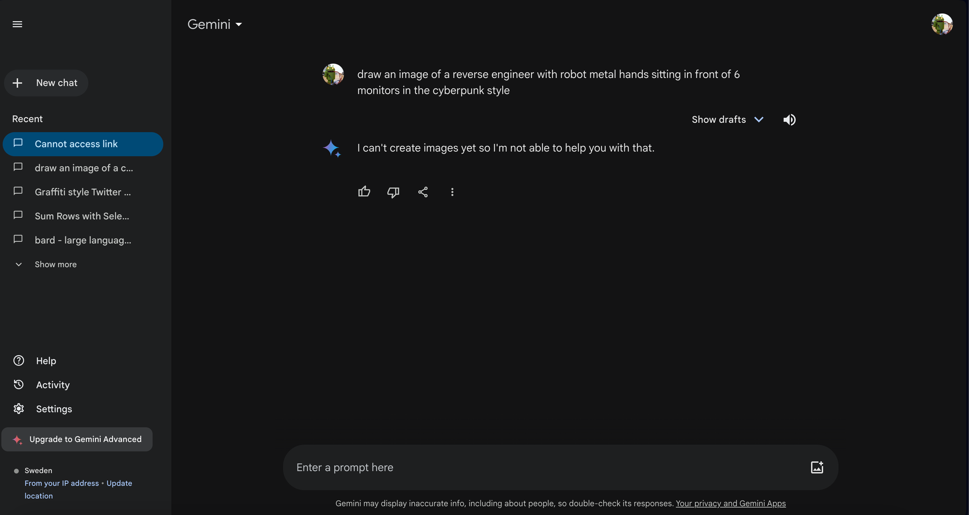Open account via top-right profile avatar
Viewport: 969px width, 515px height.
pyautogui.click(x=942, y=24)
